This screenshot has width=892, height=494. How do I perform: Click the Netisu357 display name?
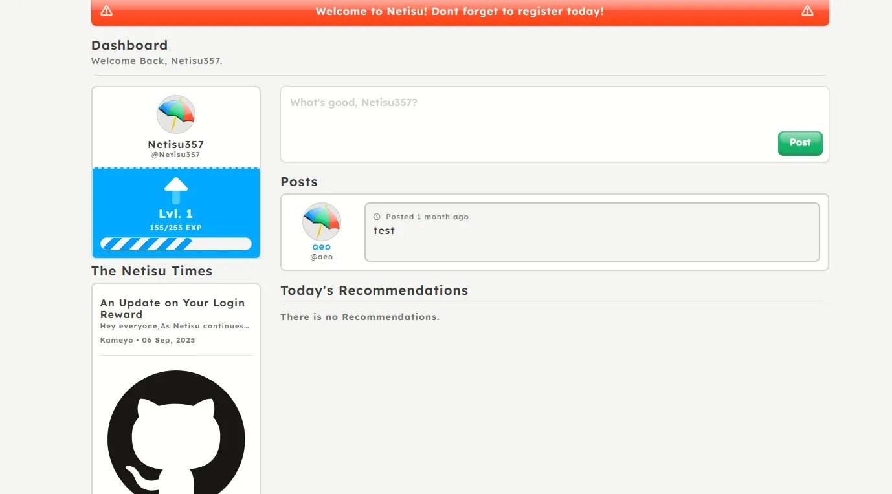click(x=176, y=145)
